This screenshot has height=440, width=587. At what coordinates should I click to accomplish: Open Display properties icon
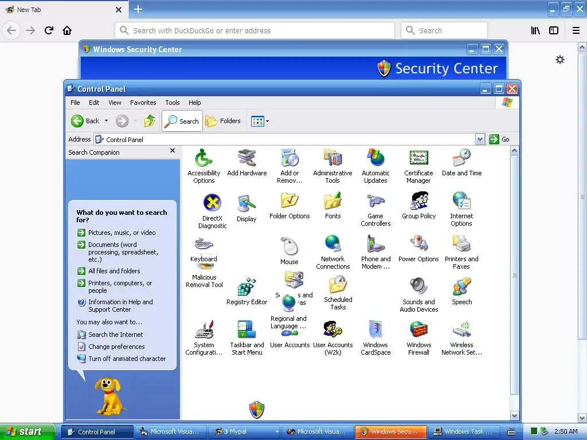click(x=246, y=208)
